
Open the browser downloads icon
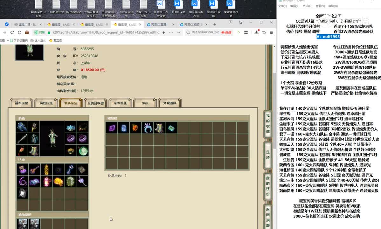click(x=256, y=32)
